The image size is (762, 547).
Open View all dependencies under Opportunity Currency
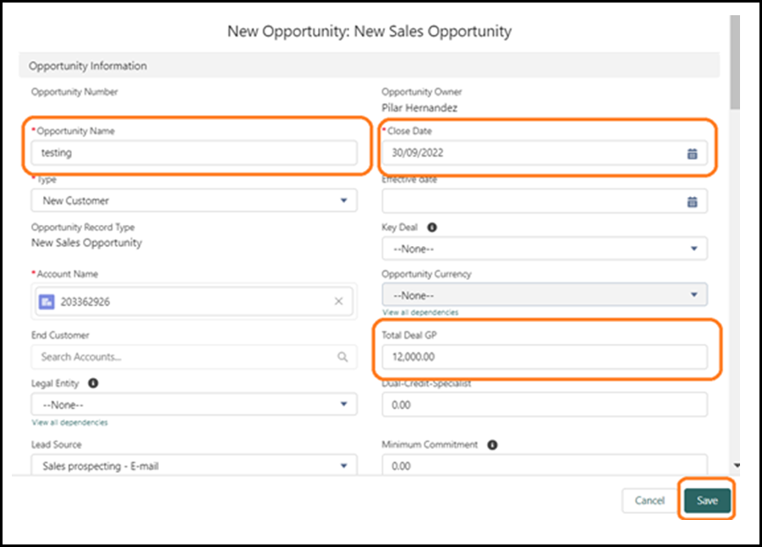pos(420,312)
